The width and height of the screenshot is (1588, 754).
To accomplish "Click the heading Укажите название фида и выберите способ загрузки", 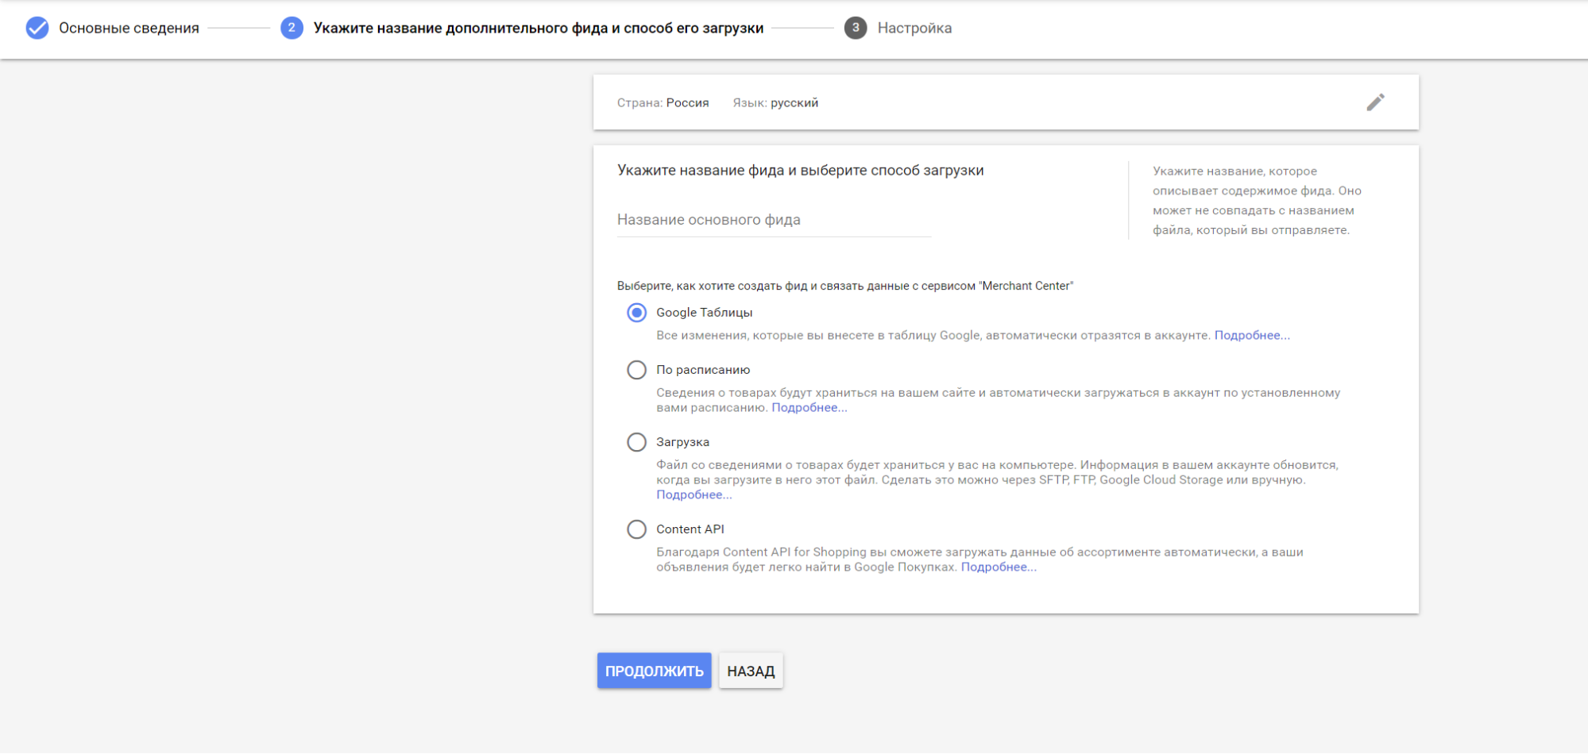I will point(801,171).
